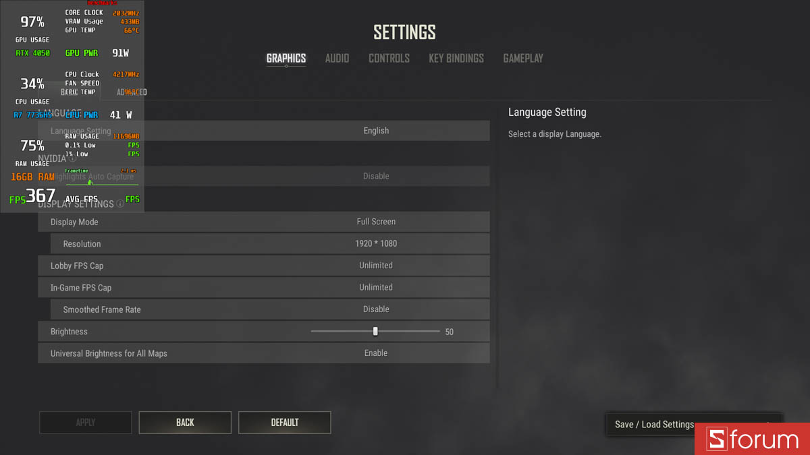This screenshot has height=455, width=810.
Task: Click the DEFAULT button
Action: 284,422
